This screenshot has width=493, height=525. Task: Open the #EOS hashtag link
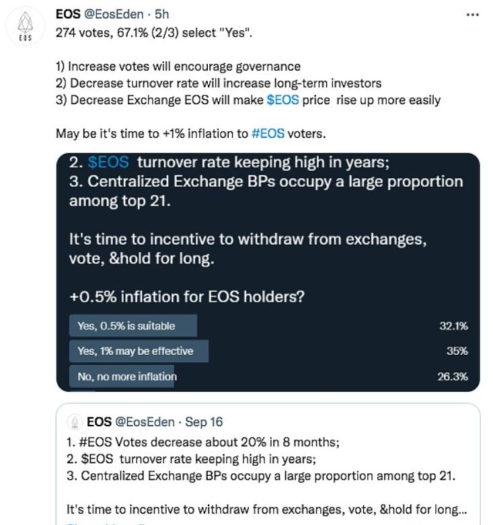[x=268, y=134]
